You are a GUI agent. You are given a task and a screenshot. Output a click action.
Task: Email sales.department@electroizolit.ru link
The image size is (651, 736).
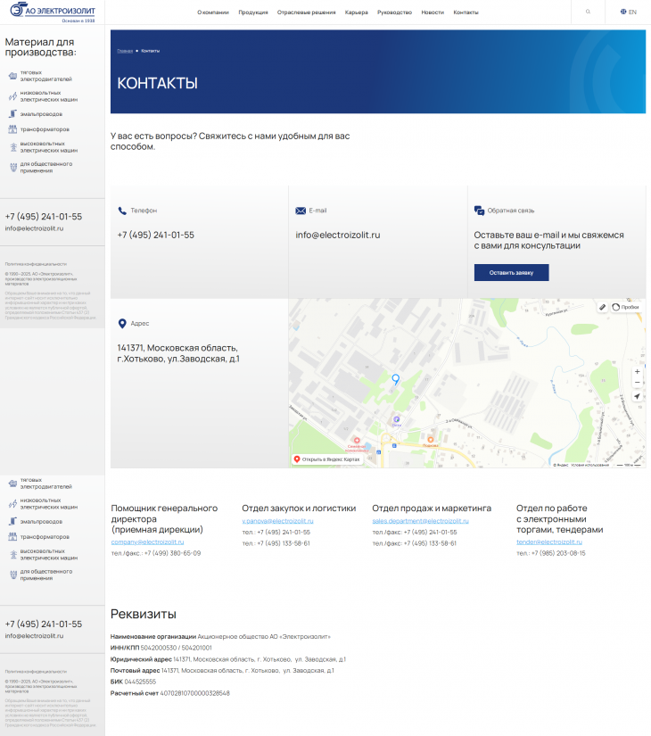pos(420,521)
